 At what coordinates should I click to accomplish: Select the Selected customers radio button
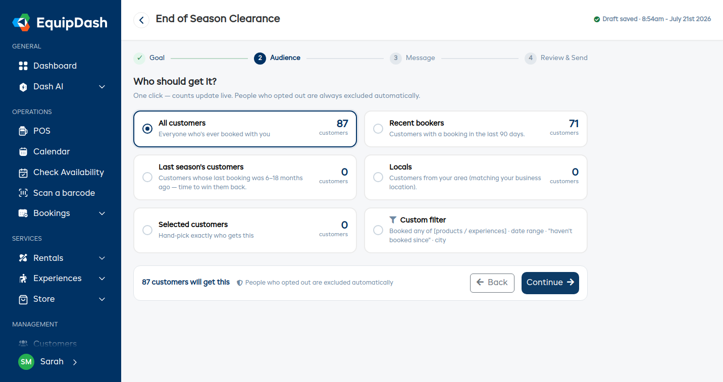click(x=147, y=230)
